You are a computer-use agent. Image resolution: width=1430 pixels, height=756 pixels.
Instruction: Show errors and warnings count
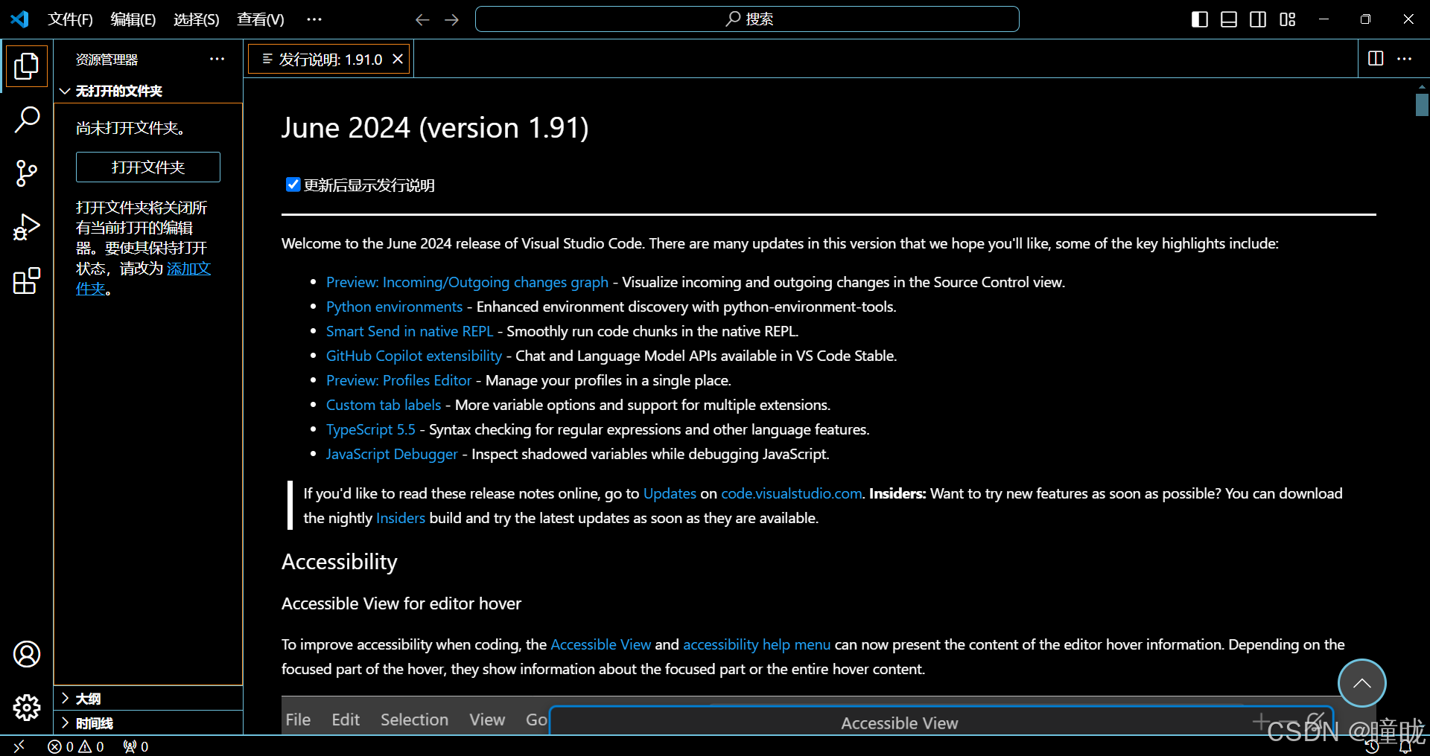(76, 746)
